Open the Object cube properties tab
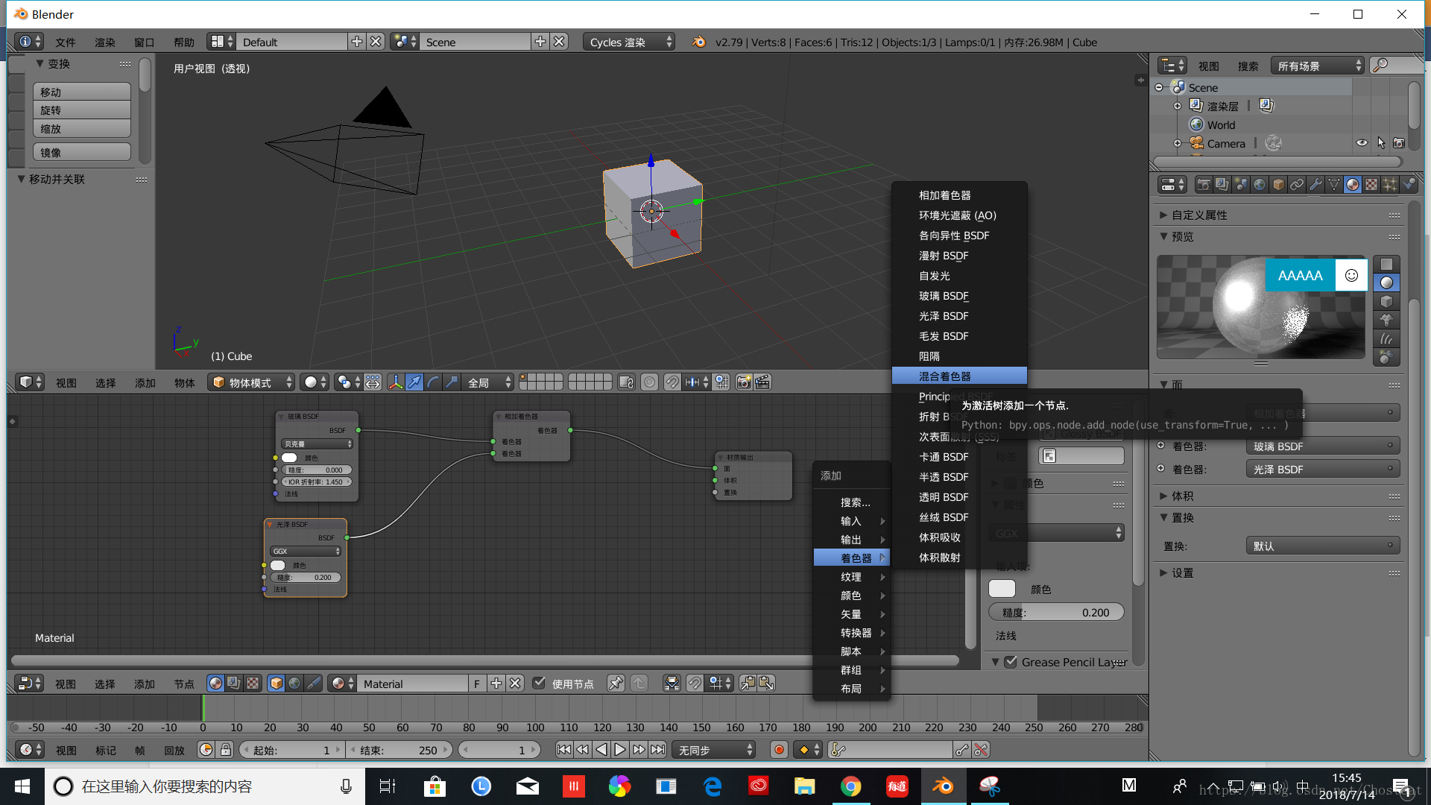This screenshot has width=1431, height=805. [x=1278, y=185]
